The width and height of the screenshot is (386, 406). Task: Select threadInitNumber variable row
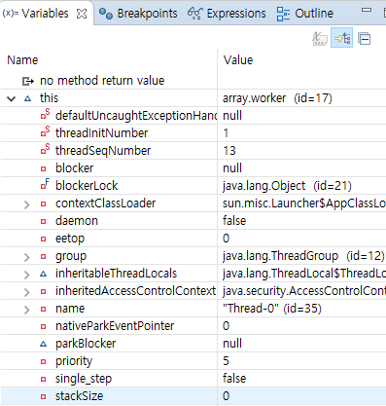click(193, 133)
